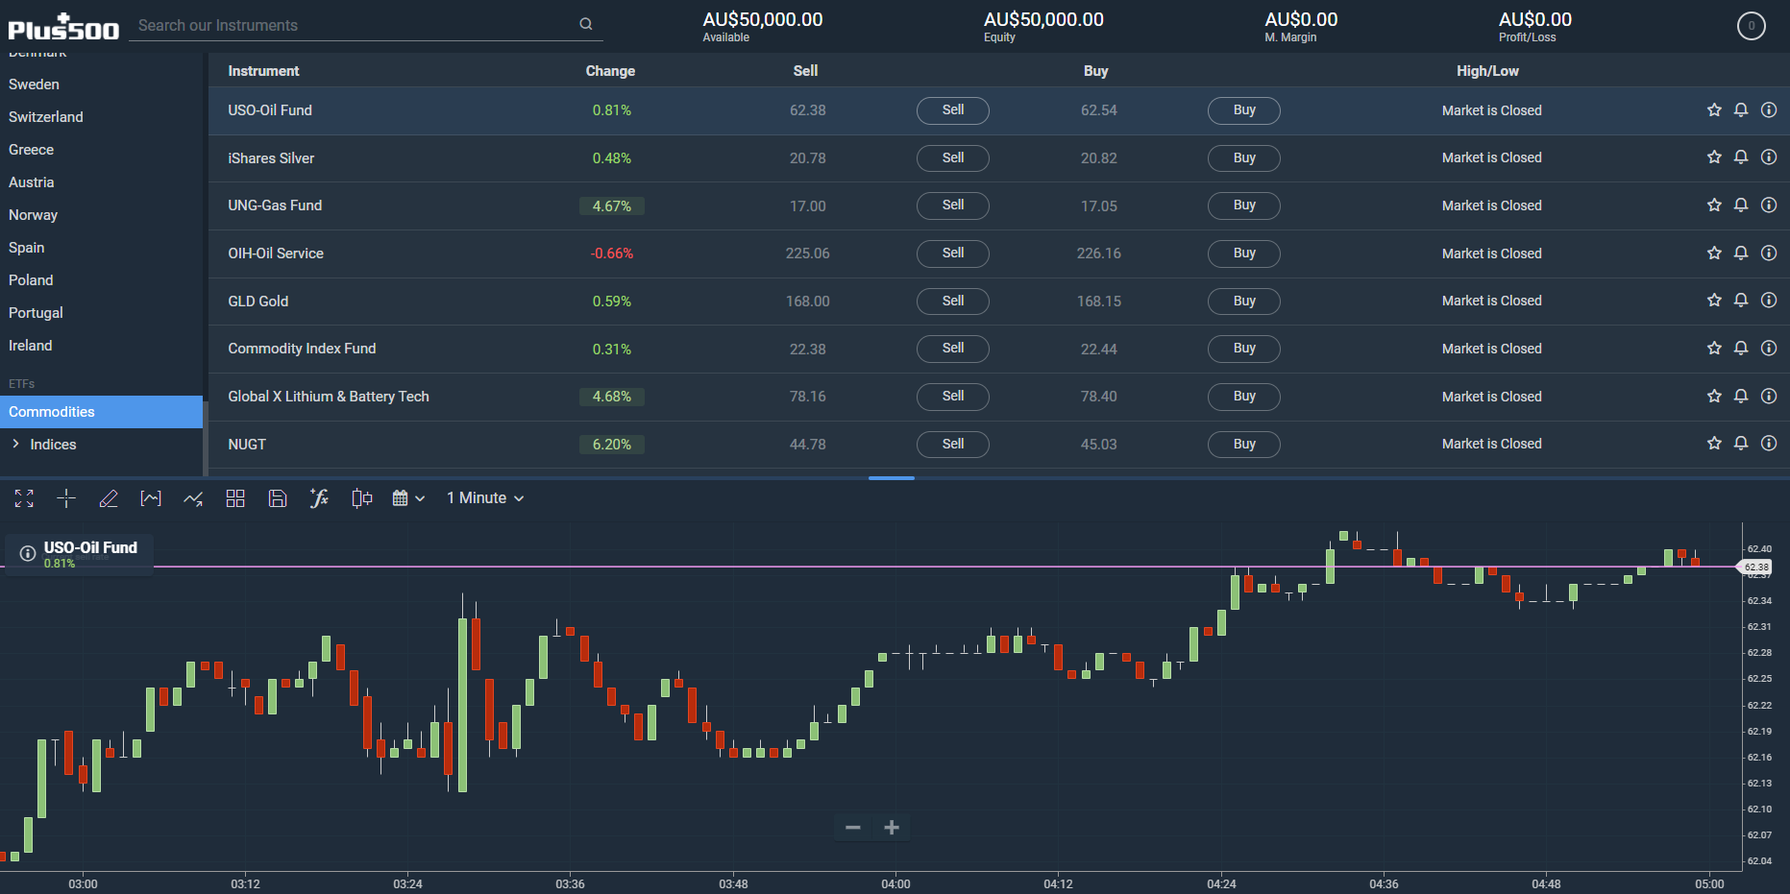The width and height of the screenshot is (1790, 894).
Task: Select the Commodities category
Action: [101, 412]
